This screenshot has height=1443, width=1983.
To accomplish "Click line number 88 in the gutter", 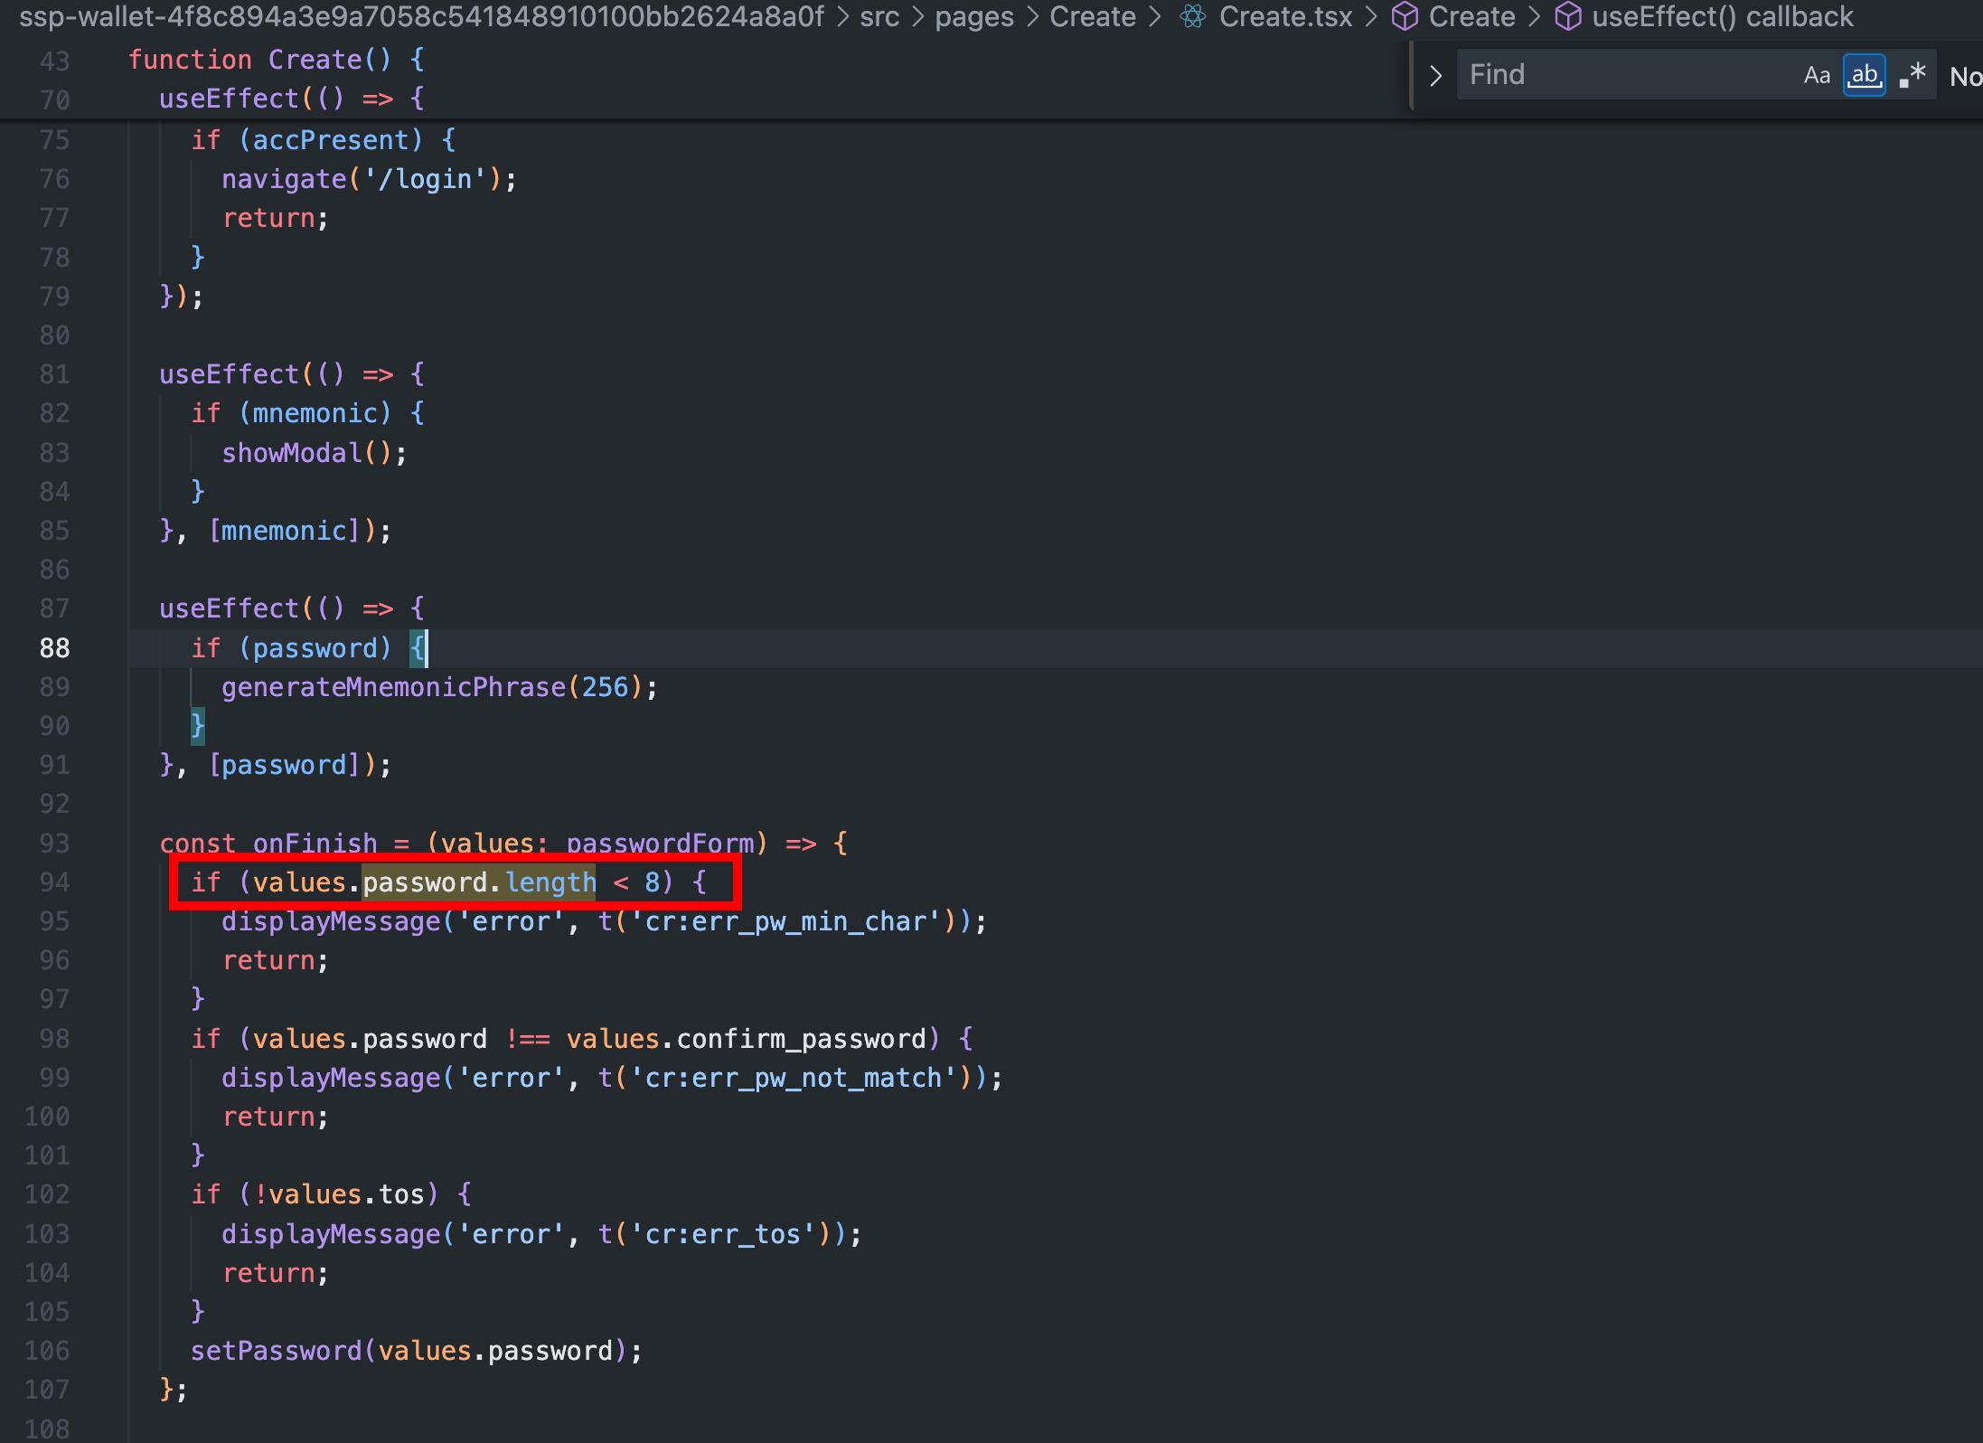I will pyautogui.click(x=54, y=648).
